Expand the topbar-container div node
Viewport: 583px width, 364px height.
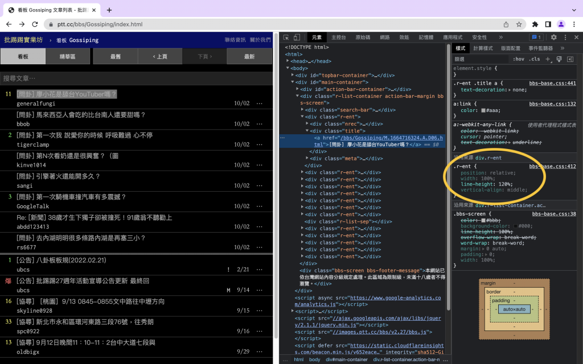coord(293,75)
